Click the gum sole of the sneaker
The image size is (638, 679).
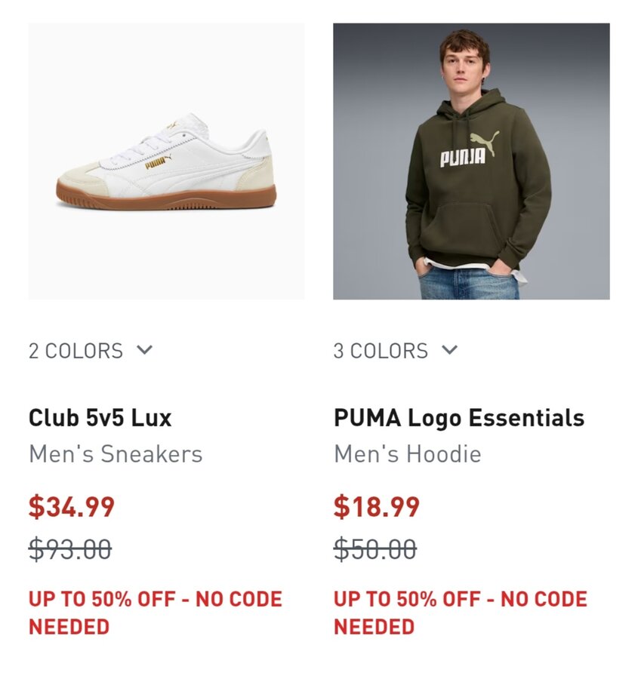(x=166, y=201)
